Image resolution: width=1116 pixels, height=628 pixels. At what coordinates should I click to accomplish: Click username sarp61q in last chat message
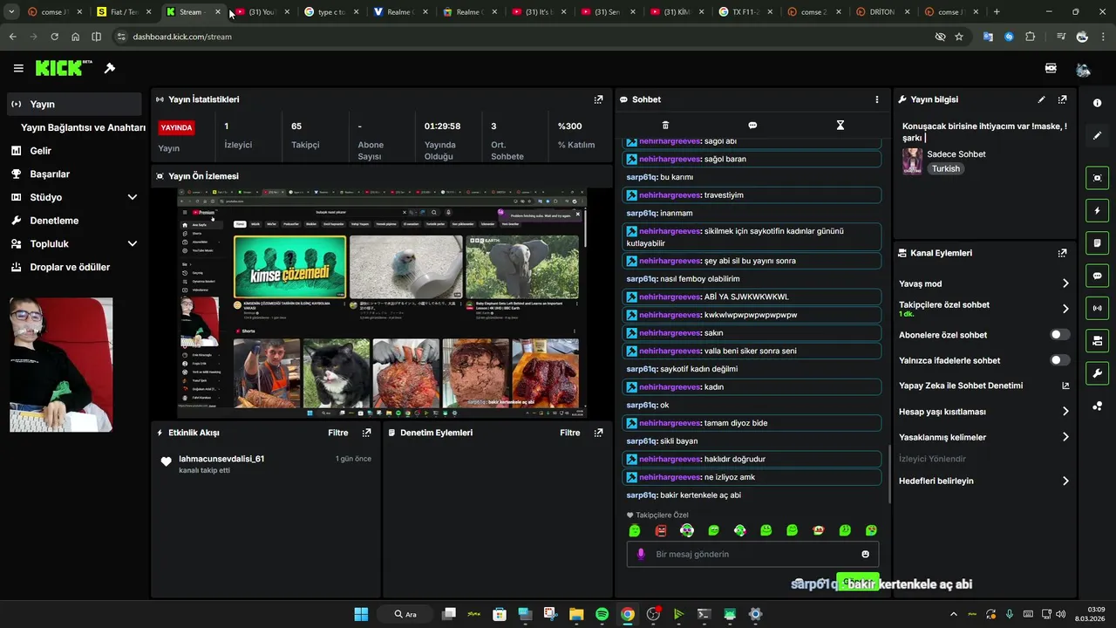641,495
